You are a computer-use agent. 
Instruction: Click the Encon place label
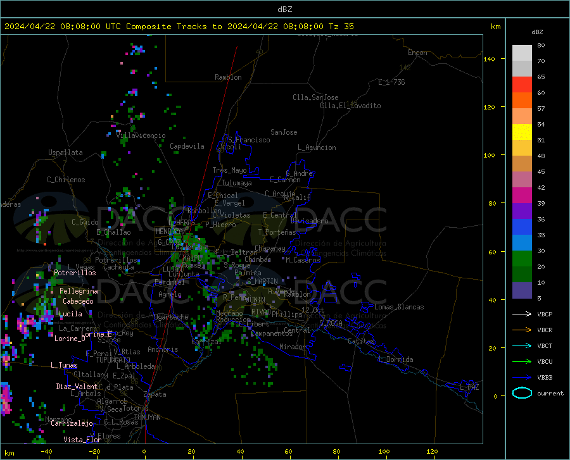(x=417, y=53)
